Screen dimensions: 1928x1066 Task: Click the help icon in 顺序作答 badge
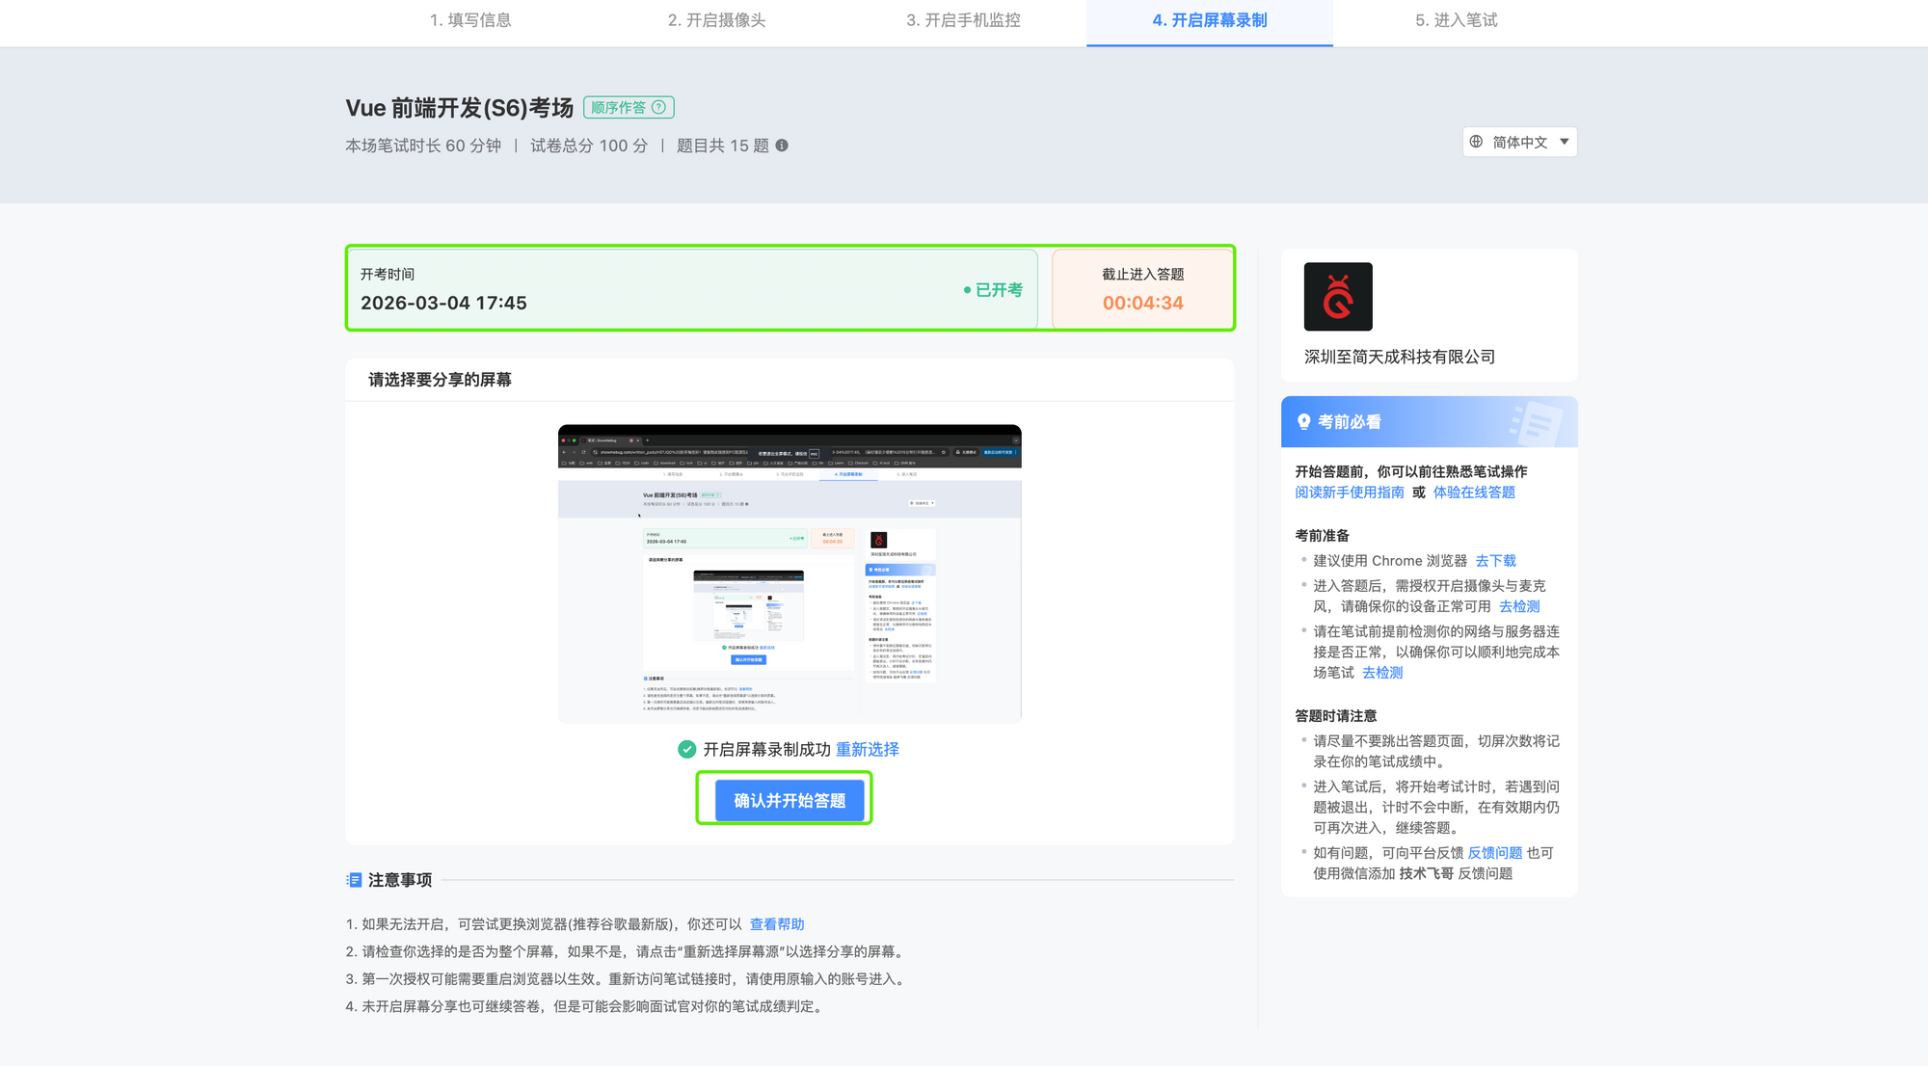(658, 108)
